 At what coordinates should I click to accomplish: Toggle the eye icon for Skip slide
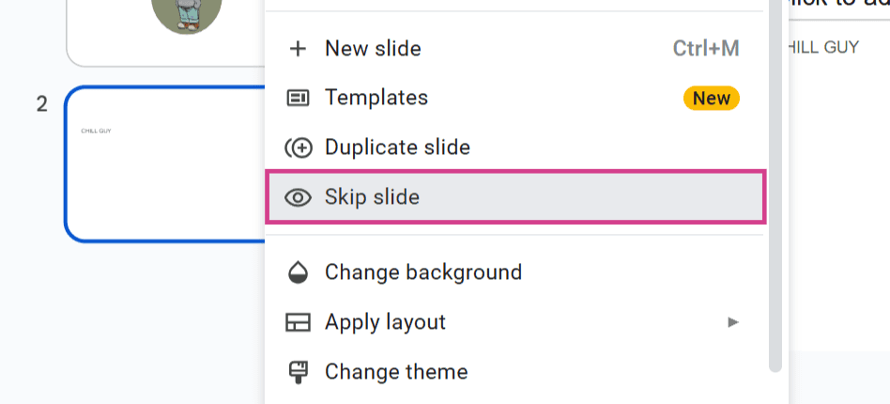(298, 197)
